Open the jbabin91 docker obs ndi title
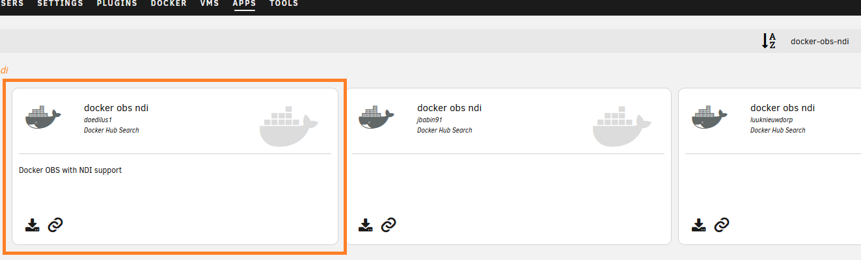Screen dimensions: 861x260 point(449,108)
